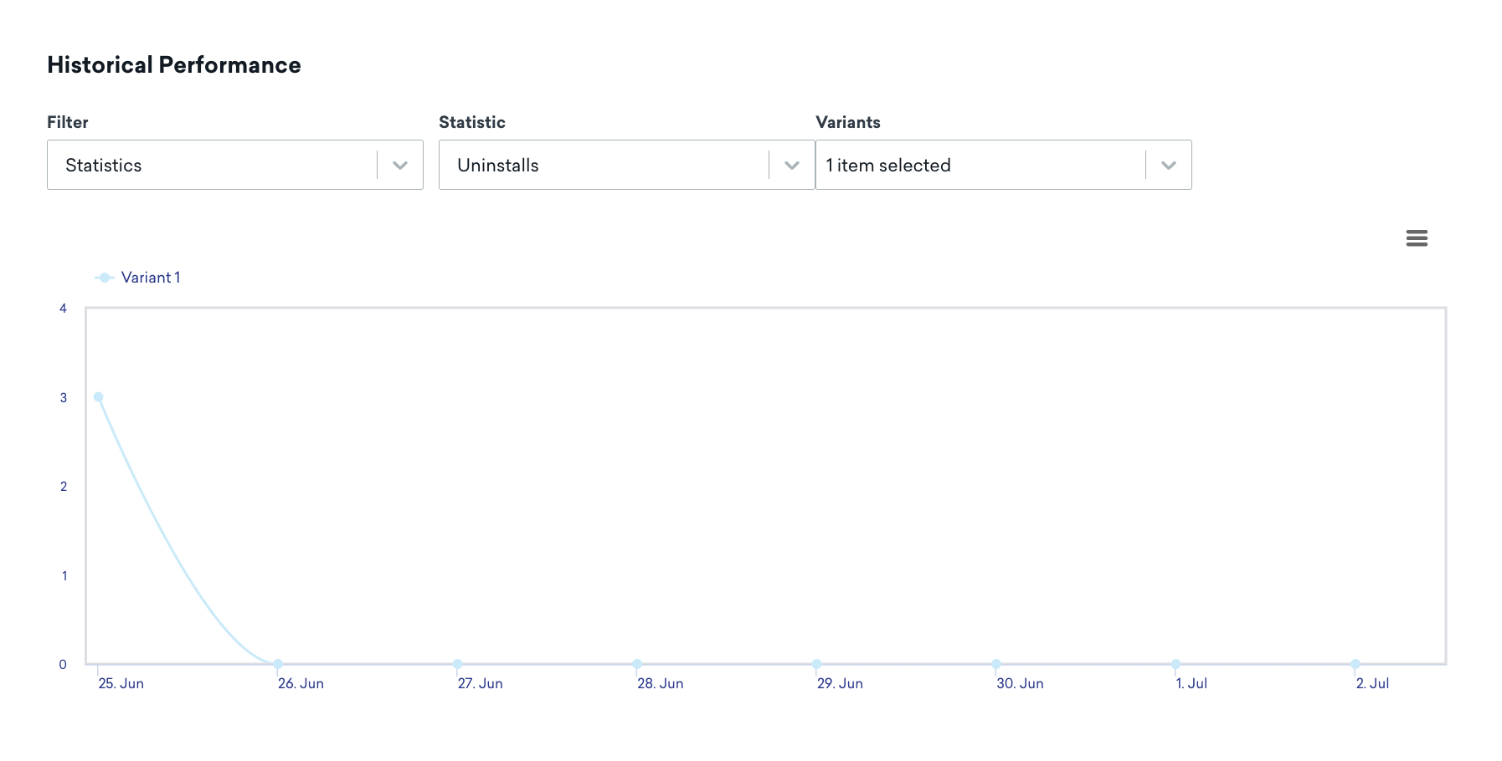Open the Variants dropdown with 1 item selected
This screenshot has height=761, width=1502.
tap(1004, 165)
